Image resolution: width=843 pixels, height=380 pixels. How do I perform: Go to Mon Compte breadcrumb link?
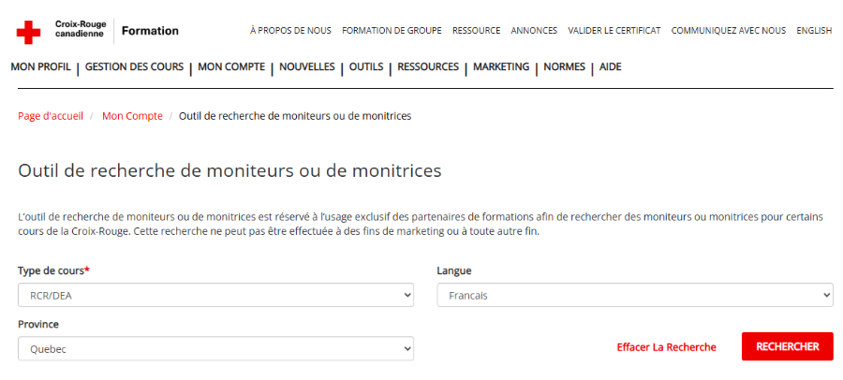[x=132, y=116]
